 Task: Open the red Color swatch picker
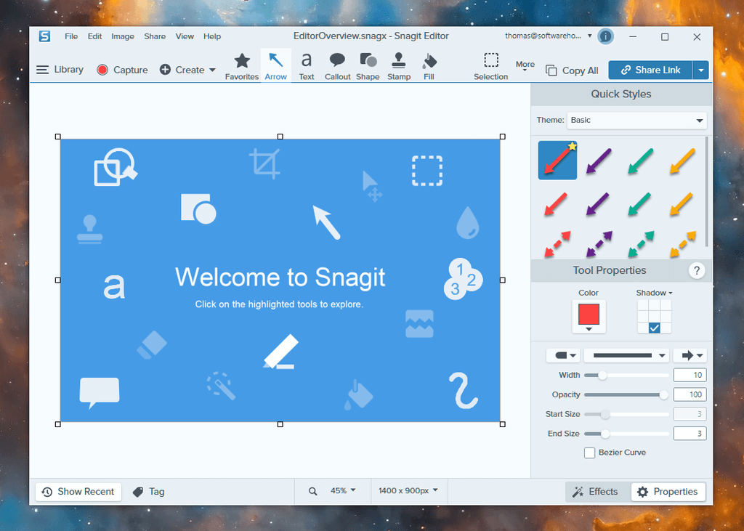(589, 316)
